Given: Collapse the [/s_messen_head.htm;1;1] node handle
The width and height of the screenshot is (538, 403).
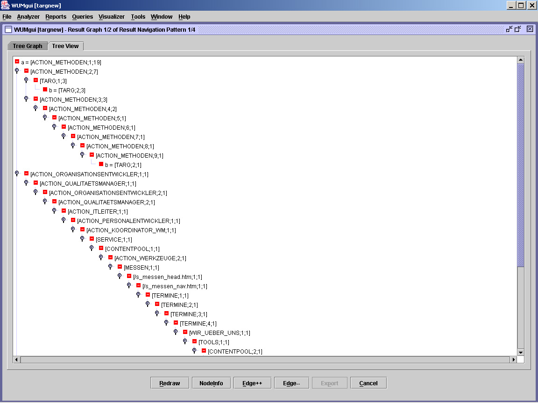Looking at the screenshot, I should (120, 276).
